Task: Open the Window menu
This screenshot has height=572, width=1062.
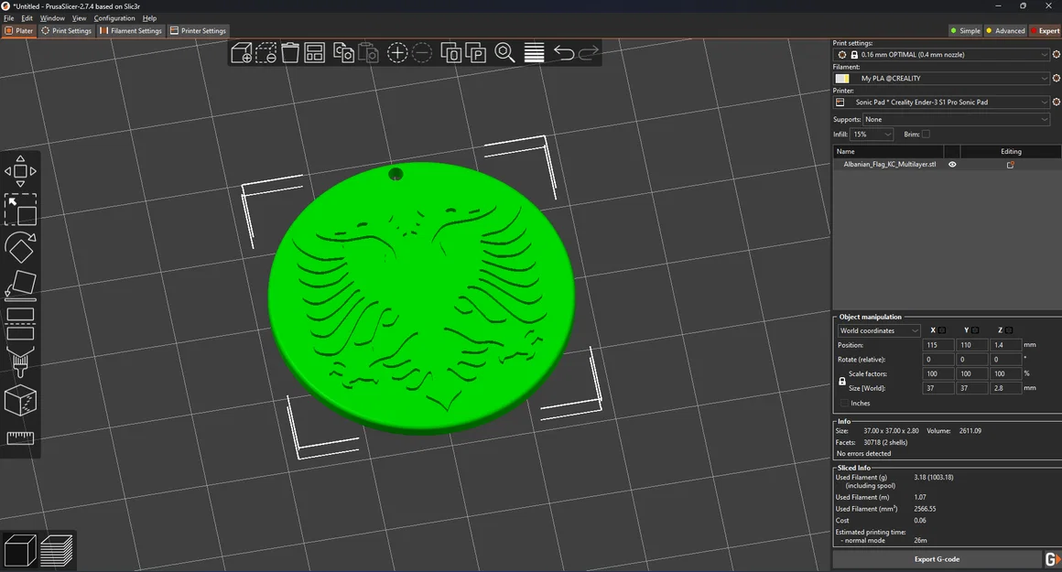Action: (x=52, y=18)
